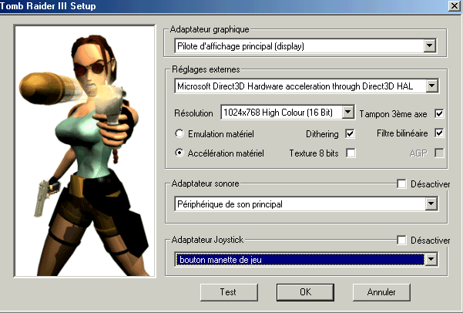Enable the Texture 8 bits checkbox
The image size is (463, 313).
[x=351, y=153]
